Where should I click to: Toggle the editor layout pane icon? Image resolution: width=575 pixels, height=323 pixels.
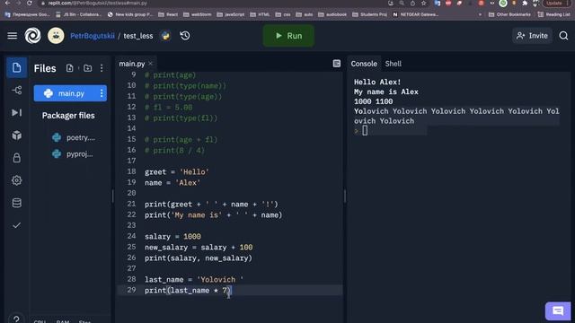(x=337, y=64)
